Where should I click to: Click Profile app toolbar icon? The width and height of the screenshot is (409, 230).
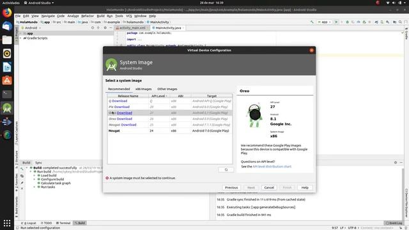coord(359,22)
